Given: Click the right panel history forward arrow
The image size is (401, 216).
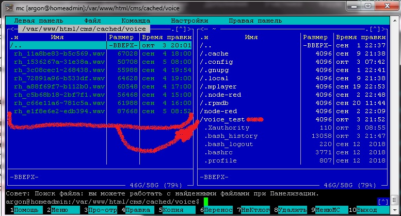Looking at the screenshot, I should 383,29.
